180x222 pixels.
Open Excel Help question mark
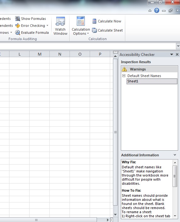tap(157, 10)
